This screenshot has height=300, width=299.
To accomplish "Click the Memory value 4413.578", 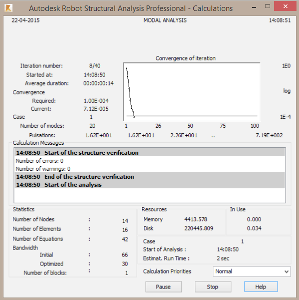I will tap(196, 219).
